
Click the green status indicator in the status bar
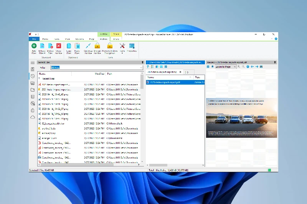pos(269,170)
